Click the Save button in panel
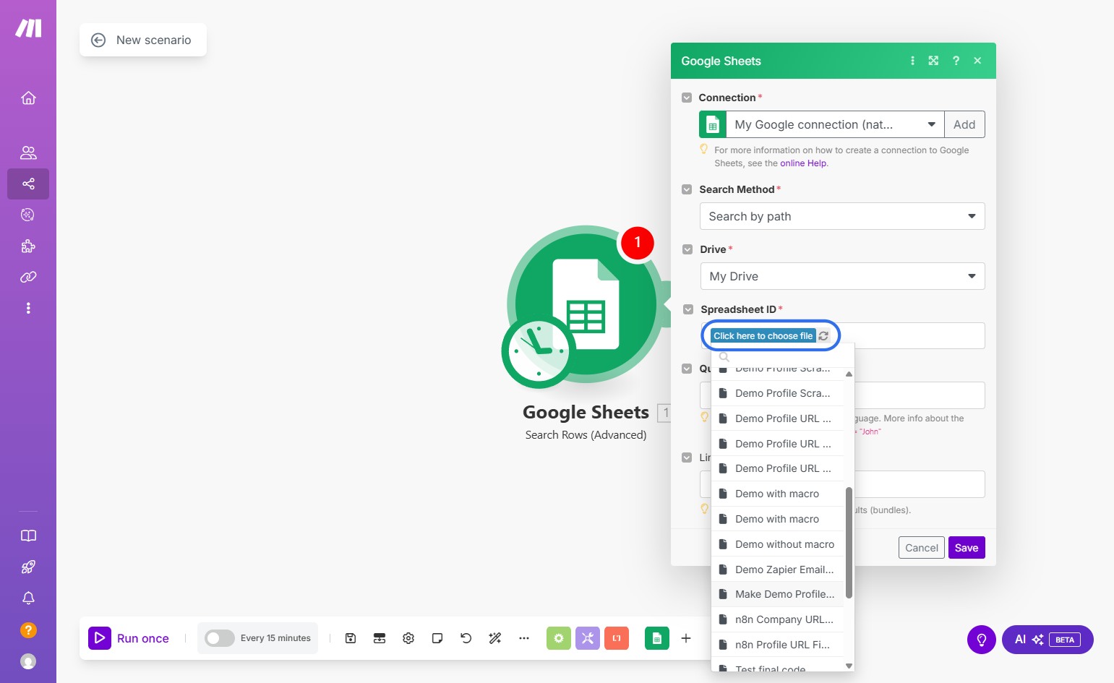This screenshot has height=683, width=1114. coord(967,548)
